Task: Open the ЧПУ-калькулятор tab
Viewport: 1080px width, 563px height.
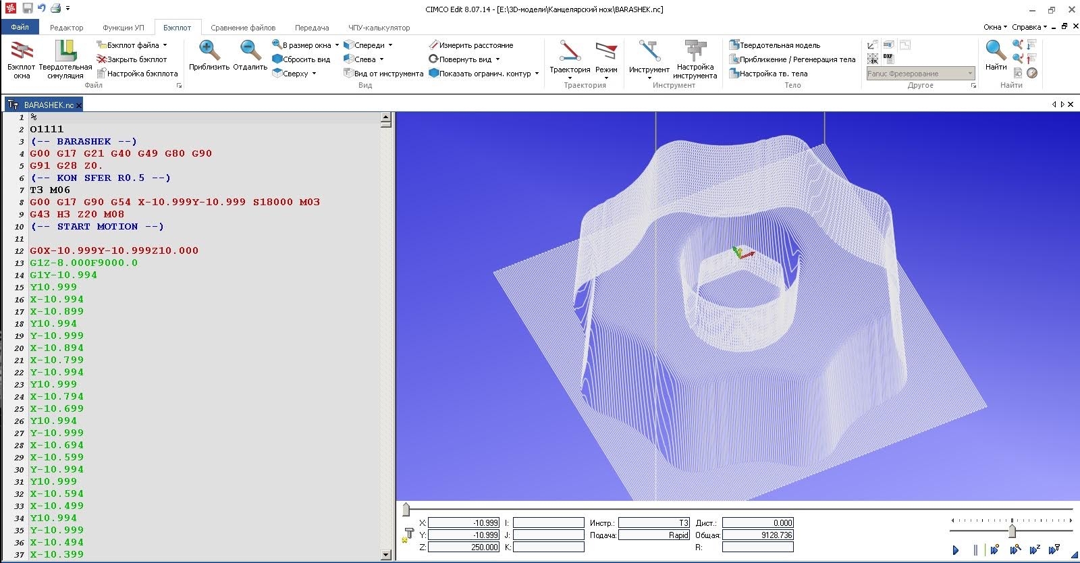Action: (379, 28)
